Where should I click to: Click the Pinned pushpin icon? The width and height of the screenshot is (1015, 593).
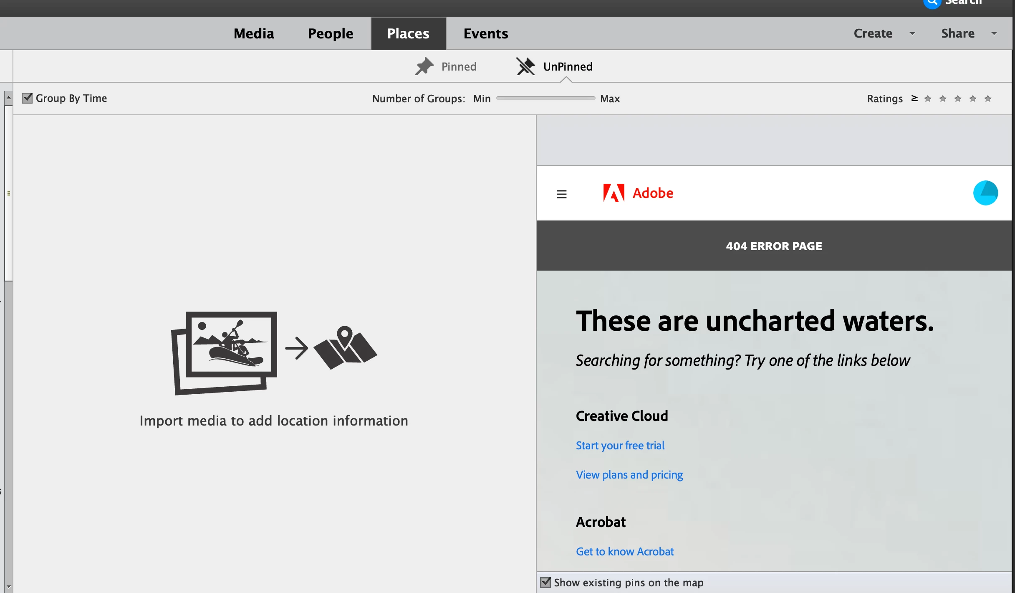tap(424, 66)
